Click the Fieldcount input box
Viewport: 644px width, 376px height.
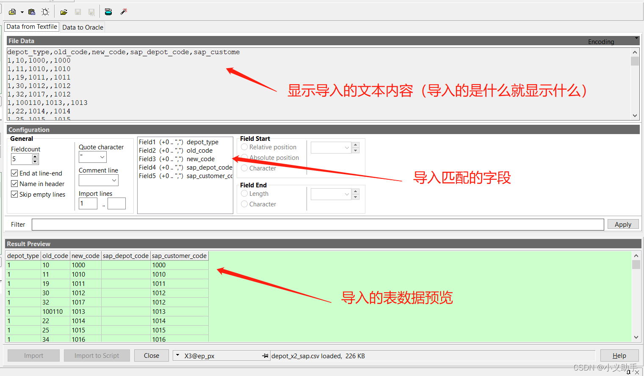point(22,159)
